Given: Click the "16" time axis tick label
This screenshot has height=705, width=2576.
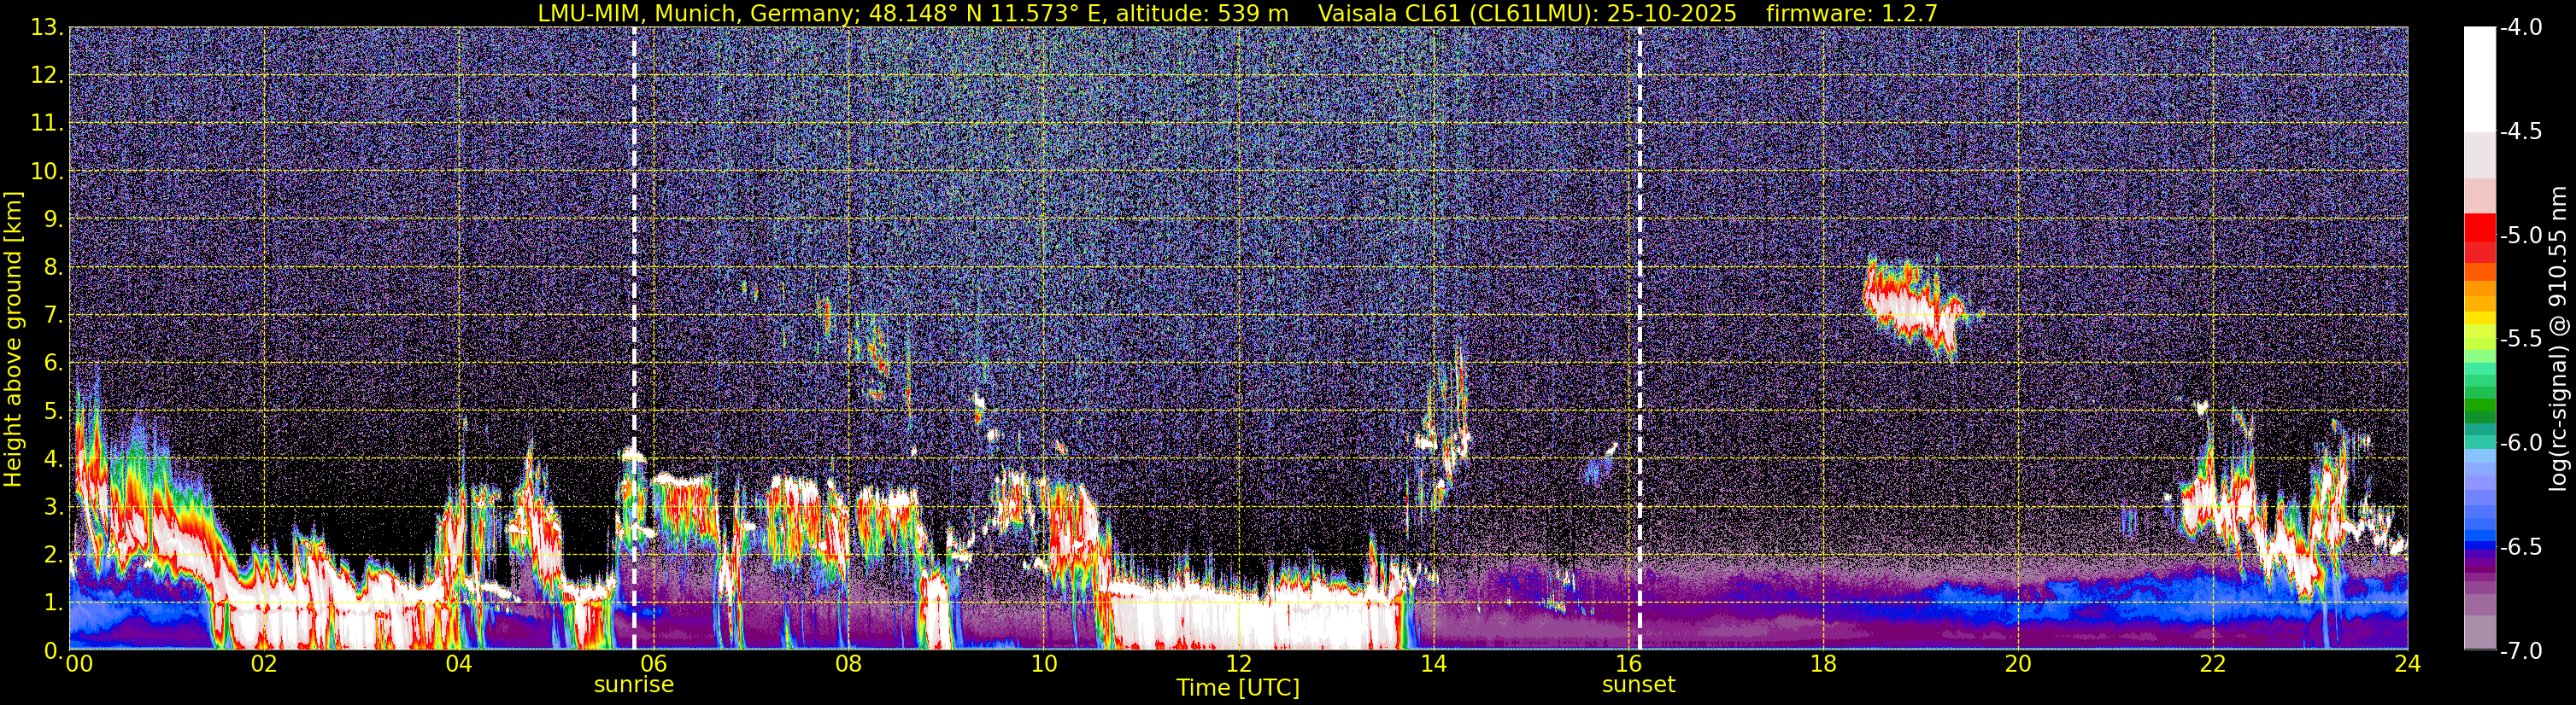Looking at the screenshot, I should pyautogui.click(x=1628, y=664).
